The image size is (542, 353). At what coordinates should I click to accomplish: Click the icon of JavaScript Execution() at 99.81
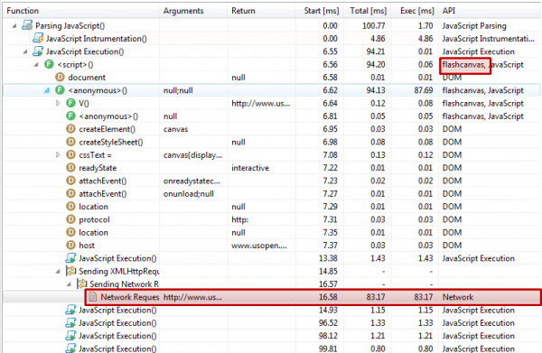(x=70, y=348)
